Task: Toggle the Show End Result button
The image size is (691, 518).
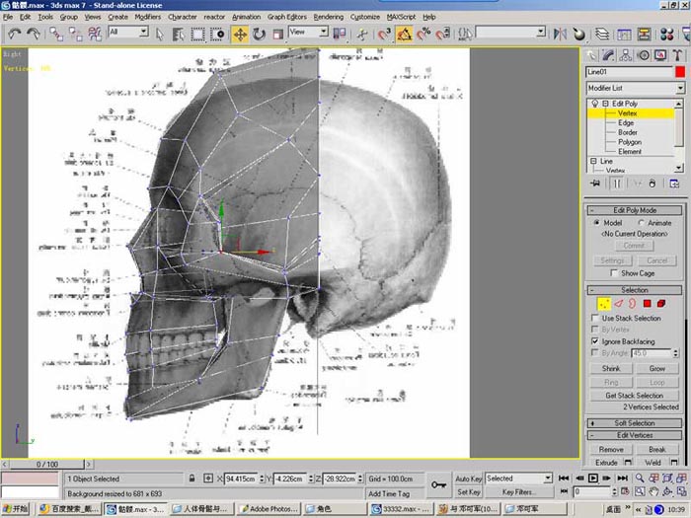Action: [x=616, y=184]
